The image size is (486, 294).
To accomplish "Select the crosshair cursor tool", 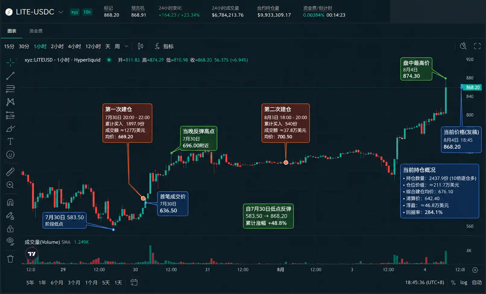I will (x=10, y=62).
